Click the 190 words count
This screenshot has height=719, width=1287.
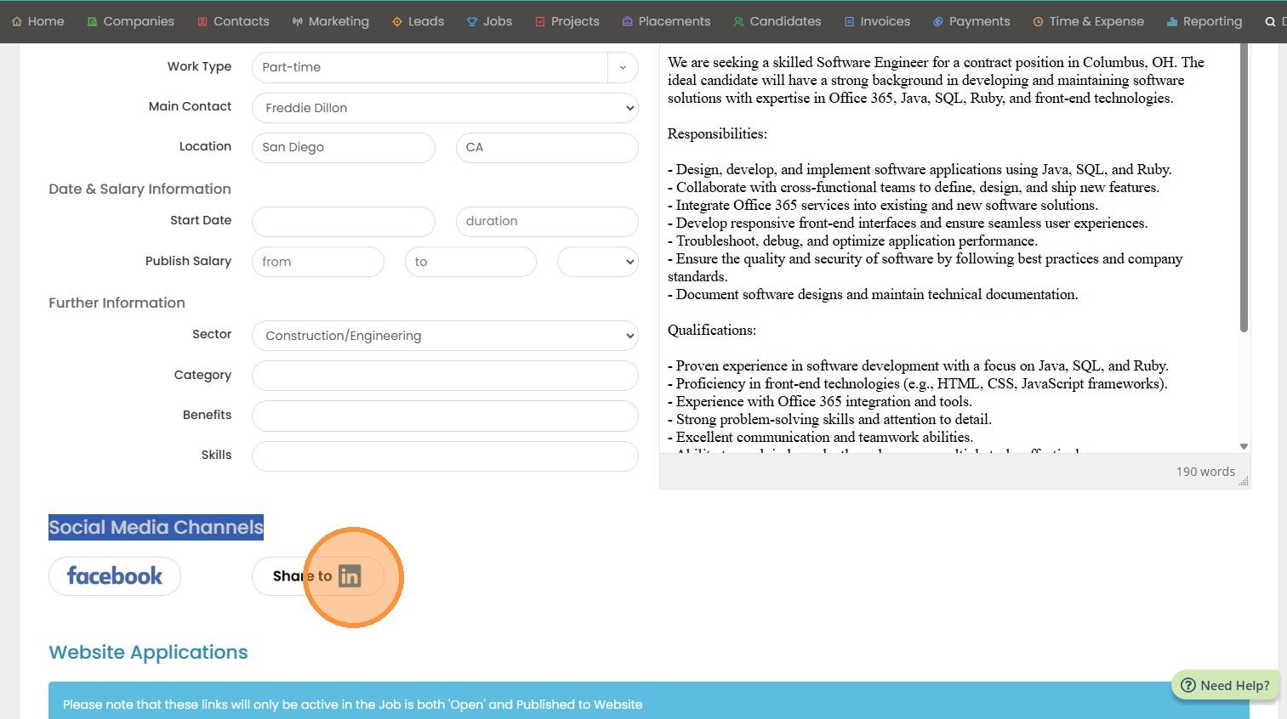1205,472
